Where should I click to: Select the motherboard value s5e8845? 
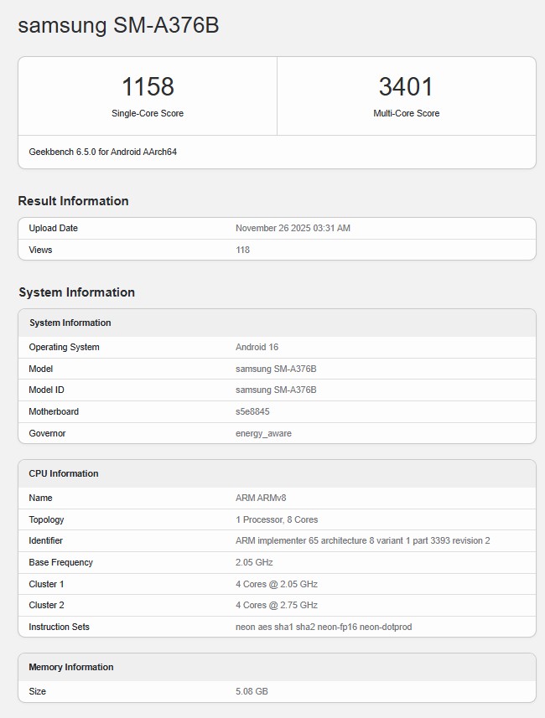coord(252,411)
